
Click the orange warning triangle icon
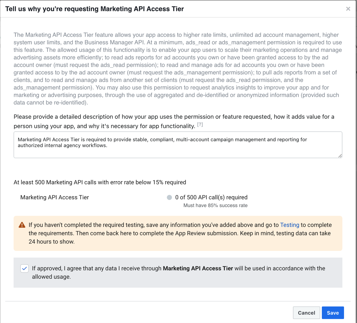[22, 225]
